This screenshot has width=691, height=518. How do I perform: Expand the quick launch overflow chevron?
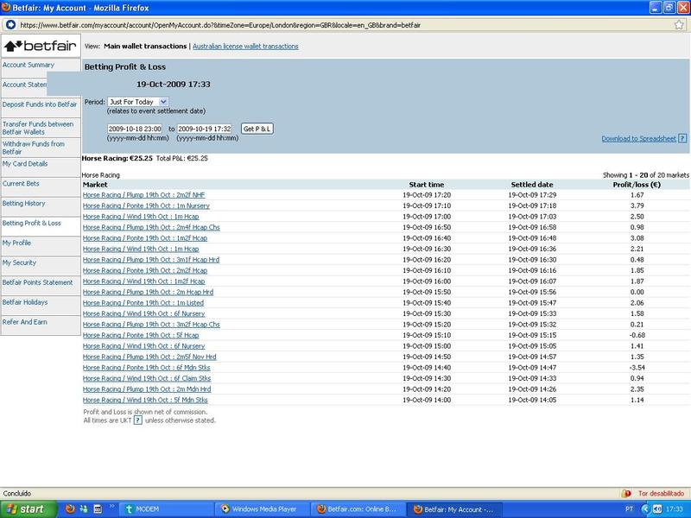click(x=111, y=507)
